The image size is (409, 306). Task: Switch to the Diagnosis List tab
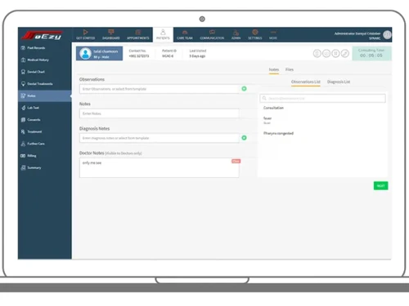339,82
